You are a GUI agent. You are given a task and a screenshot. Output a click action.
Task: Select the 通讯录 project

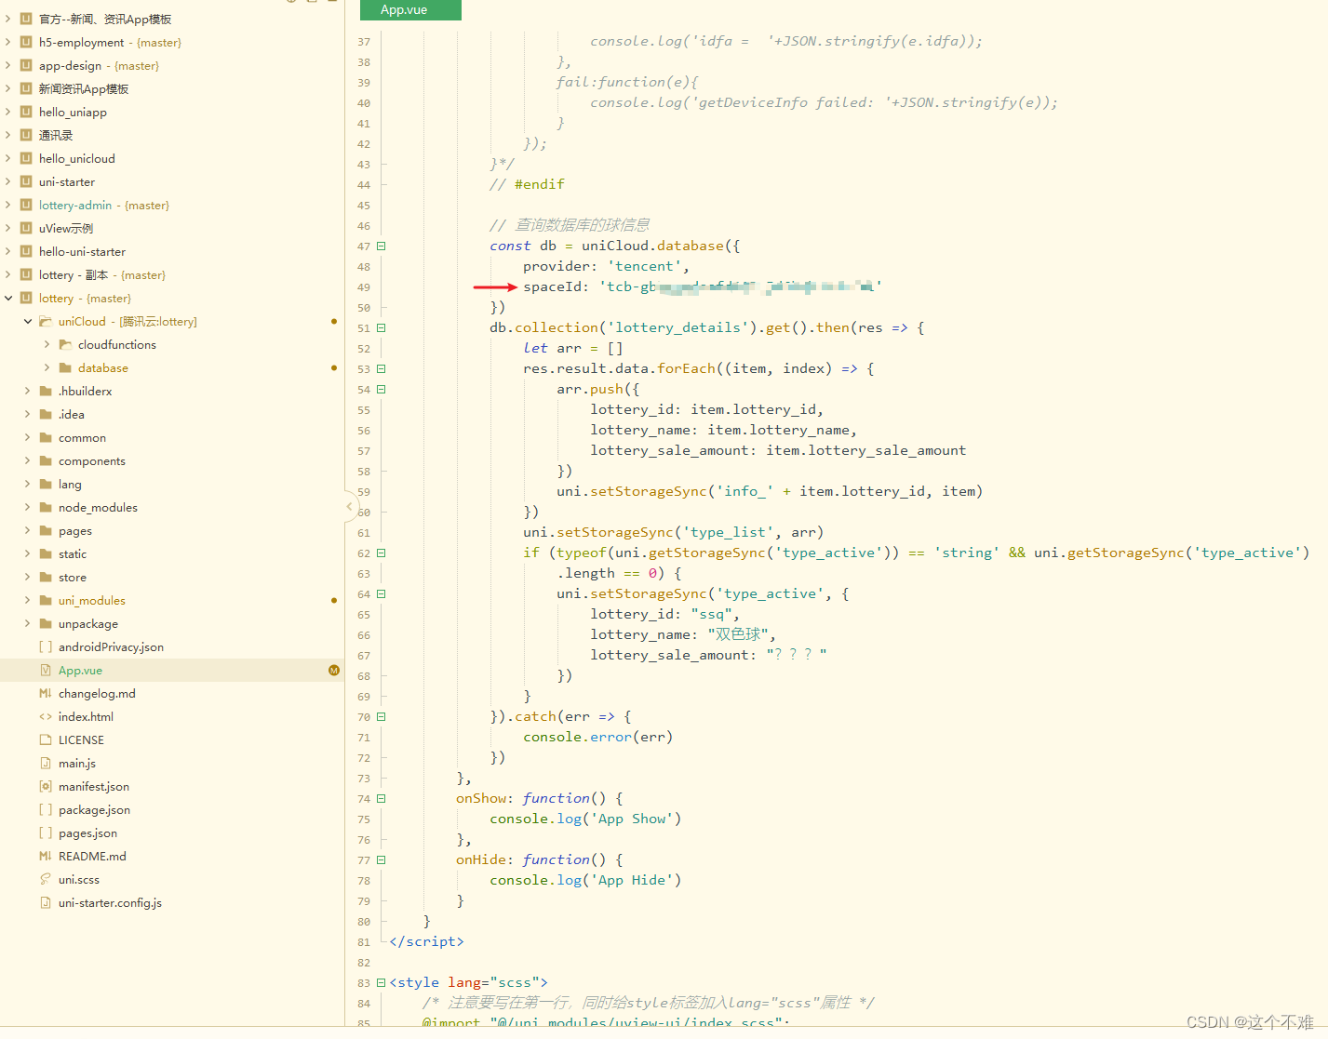click(x=56, y=135)
